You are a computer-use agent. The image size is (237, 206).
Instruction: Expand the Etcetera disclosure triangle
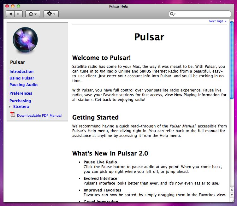10,107
